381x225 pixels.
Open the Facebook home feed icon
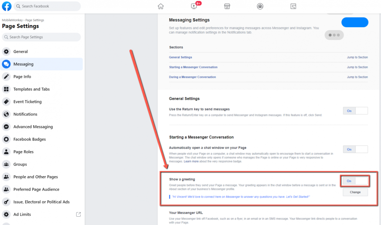[x=160, y=6]
